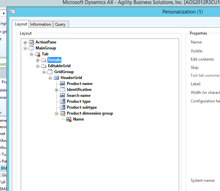Click the Skip property label
Screen dimensions: 220x191
[195, 68]
